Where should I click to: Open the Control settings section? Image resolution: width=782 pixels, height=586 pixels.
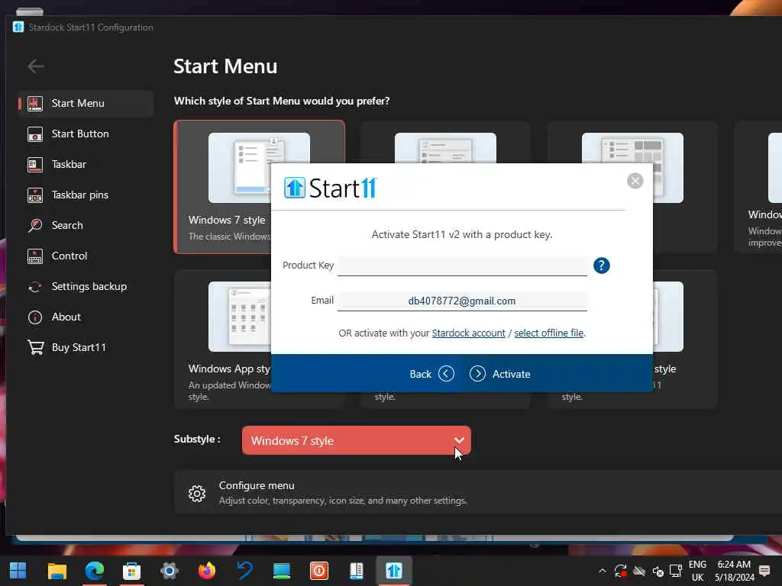pyautogui.click(x=86, y=256)
